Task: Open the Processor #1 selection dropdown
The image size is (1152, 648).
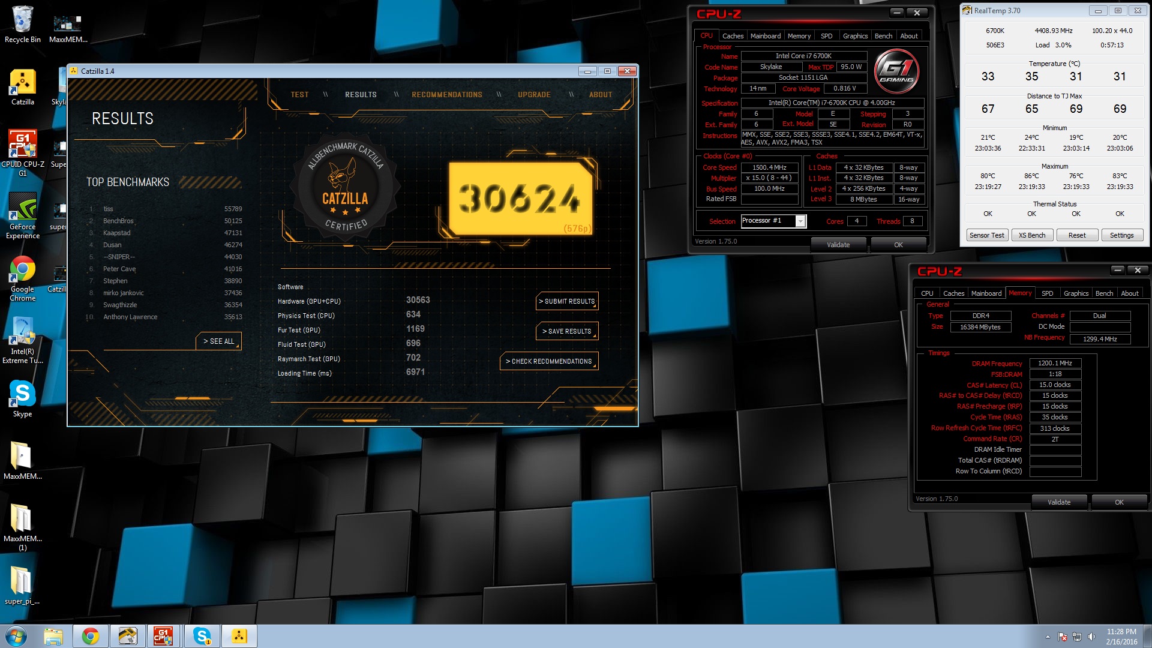Action: pos(773,221)
